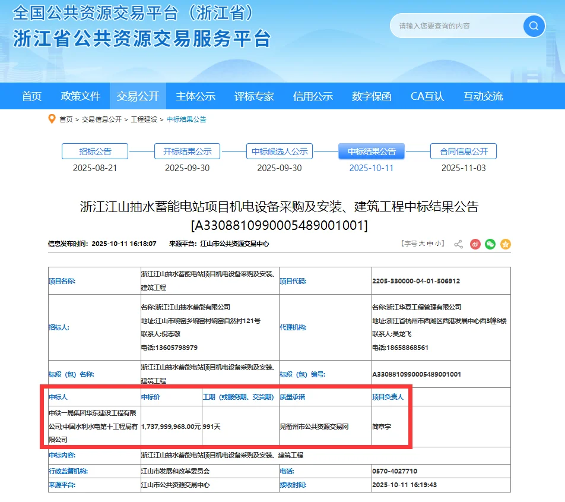The image size is (565, 502).
Task: Click the search magnifier icon
Action: 533,26
